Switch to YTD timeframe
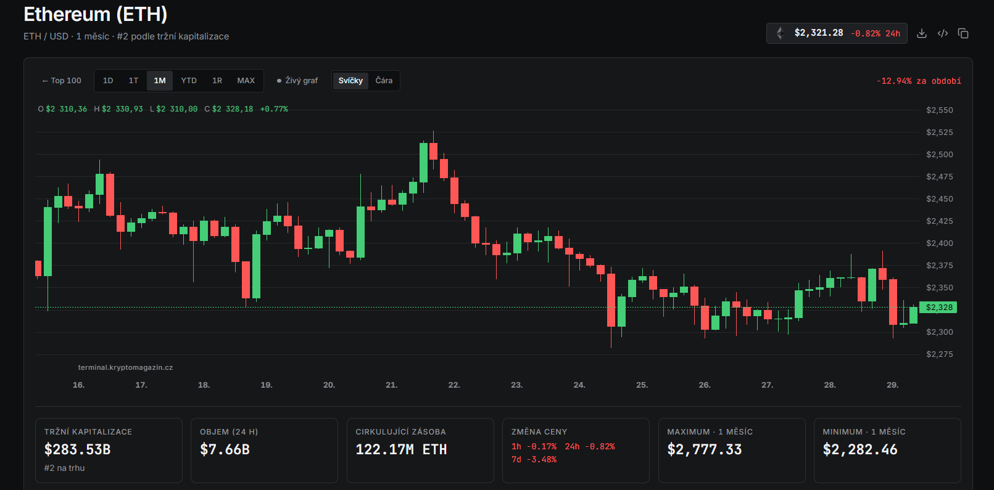 (189, 81)
